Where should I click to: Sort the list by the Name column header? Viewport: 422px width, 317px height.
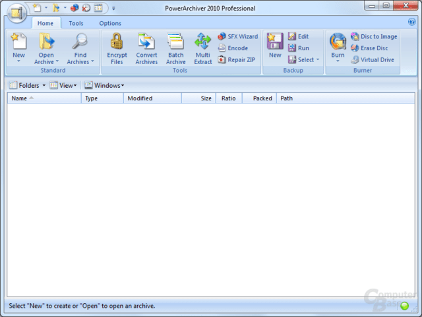tap(44, 98)
